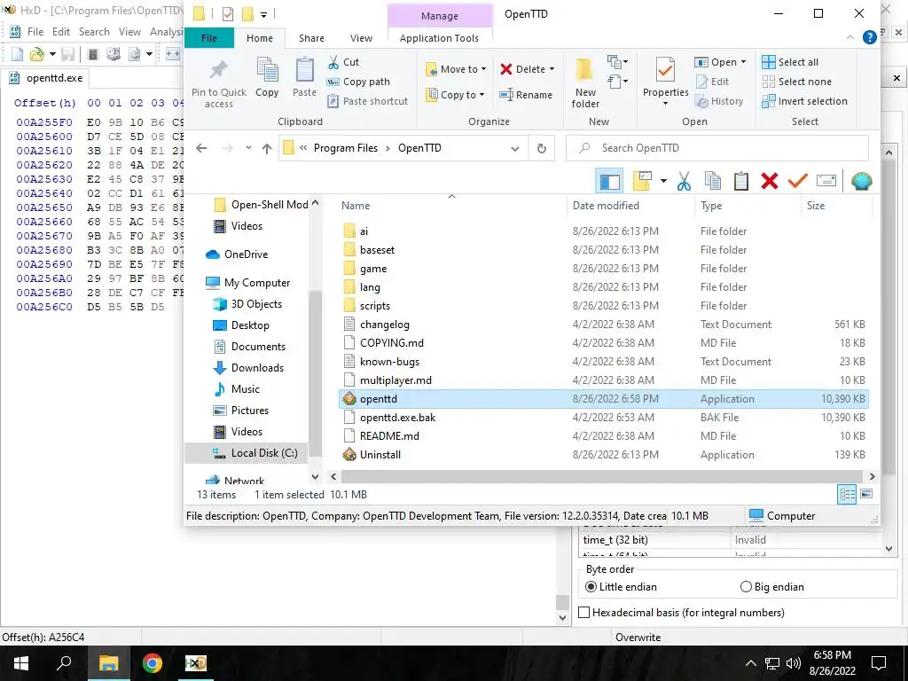Click the Paste clipboard toolbar icon below search

[x=740, y=181]
